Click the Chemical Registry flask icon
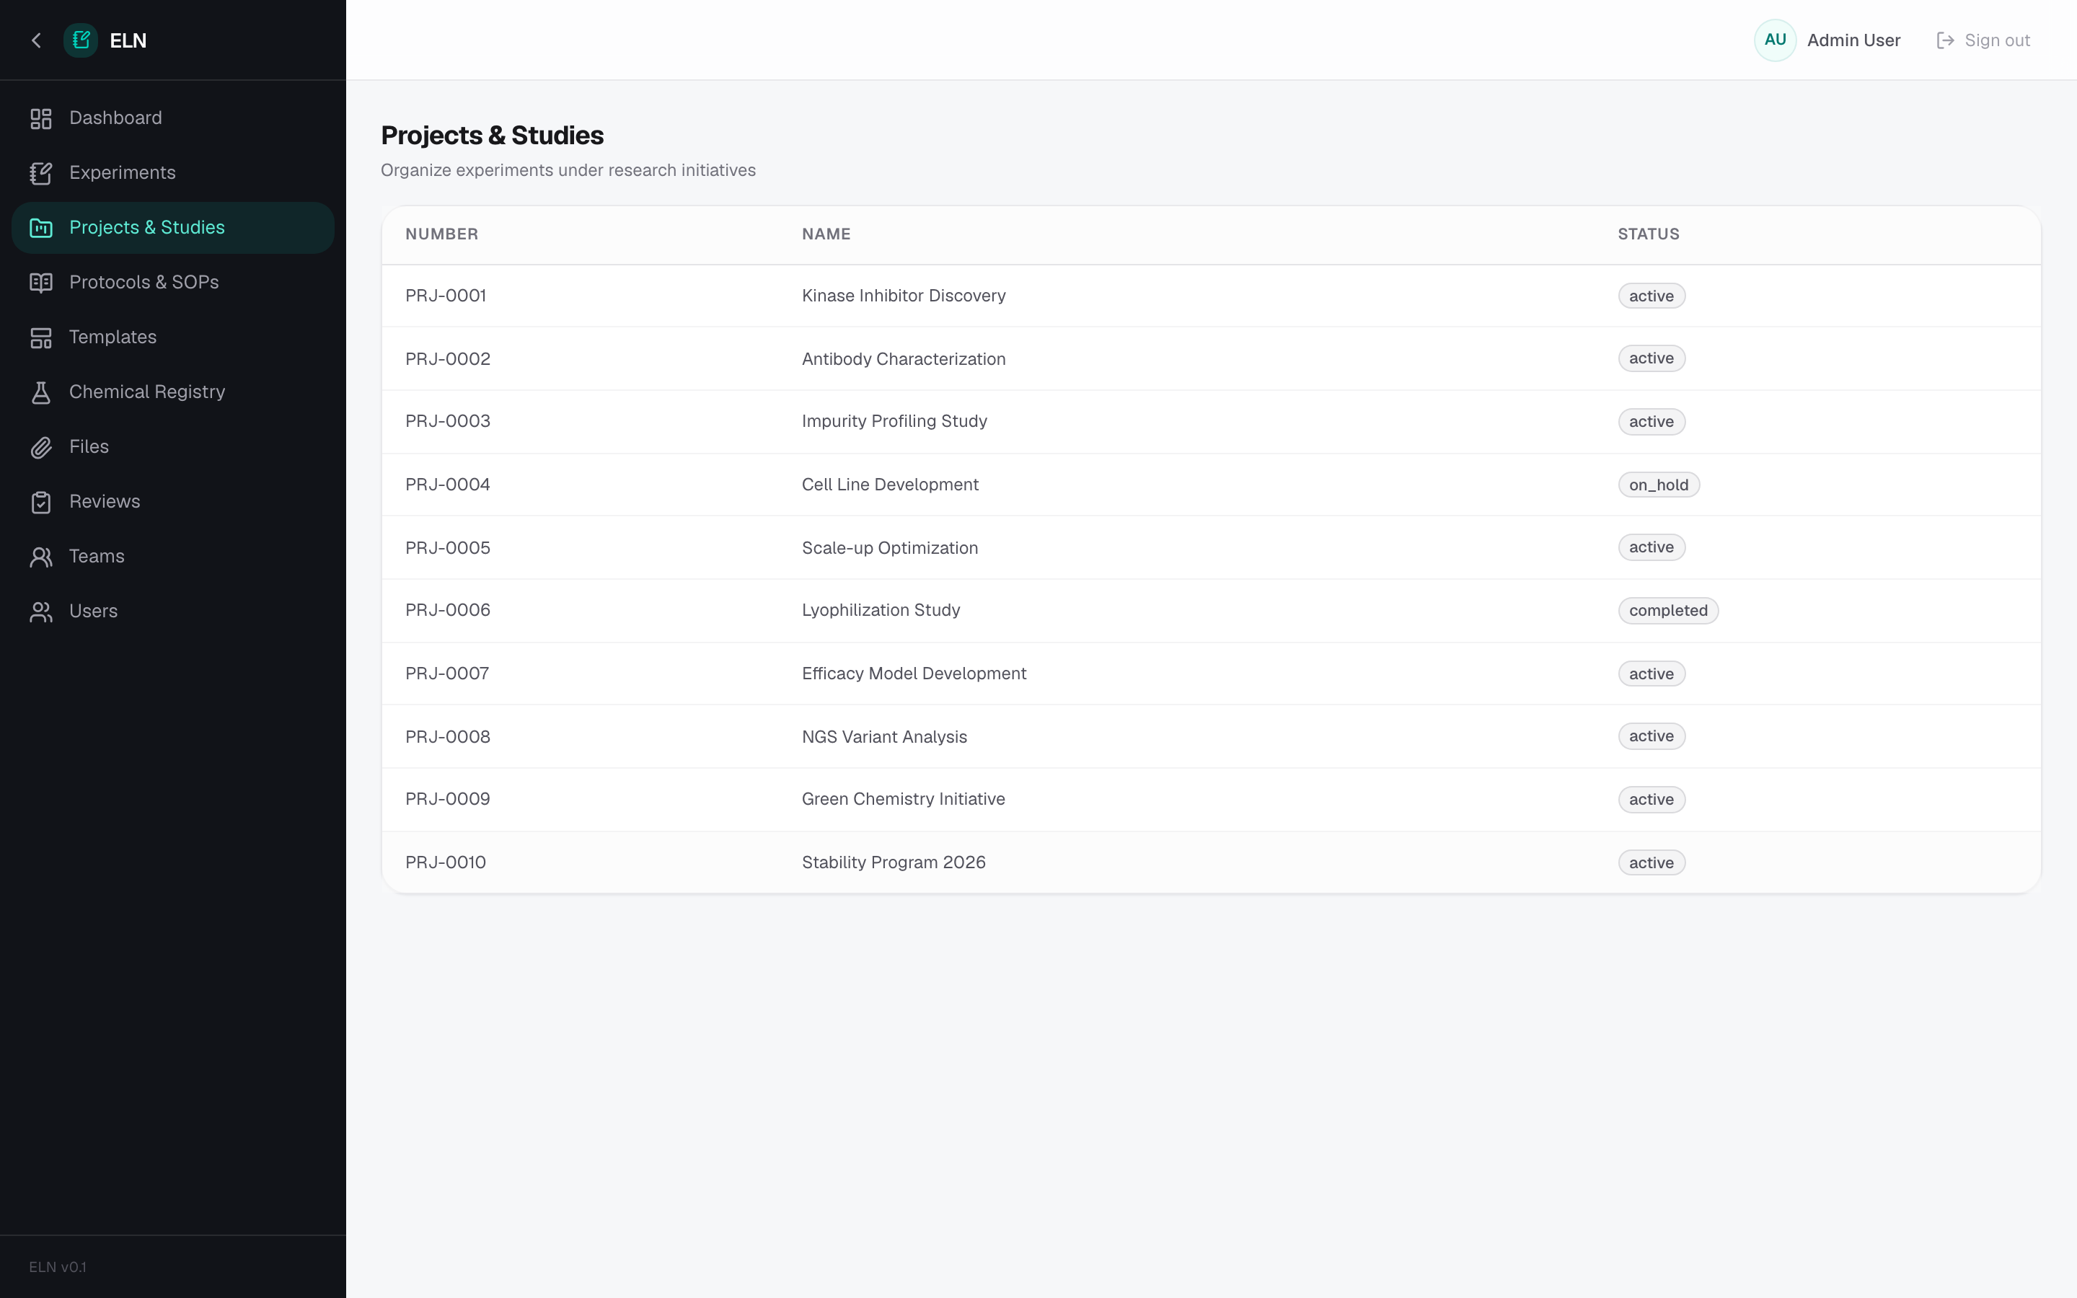 [x=41, y=392]
